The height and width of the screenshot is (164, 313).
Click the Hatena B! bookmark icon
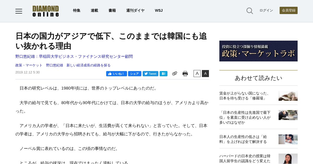(x=164, y=74)
